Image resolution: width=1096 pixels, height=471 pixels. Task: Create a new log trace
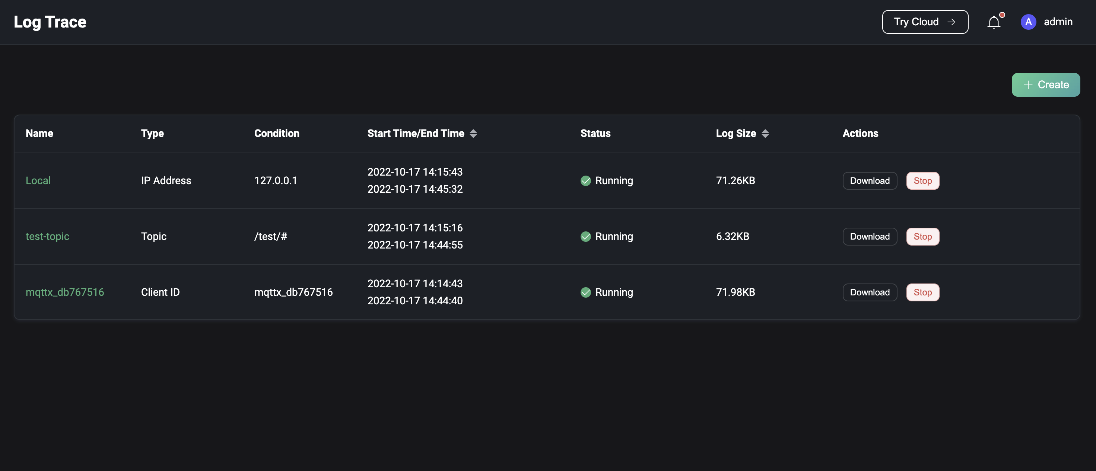pos(1045,84)
